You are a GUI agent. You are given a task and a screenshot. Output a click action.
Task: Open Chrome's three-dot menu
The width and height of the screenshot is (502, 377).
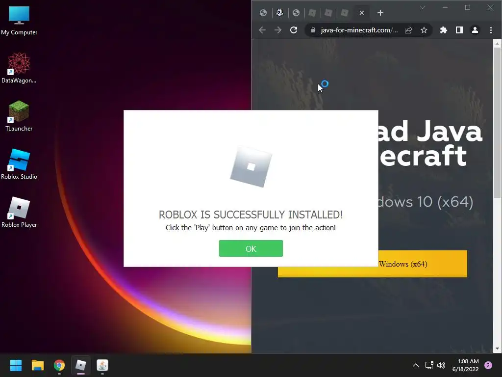pyautogui.click(x=491, y=30)
